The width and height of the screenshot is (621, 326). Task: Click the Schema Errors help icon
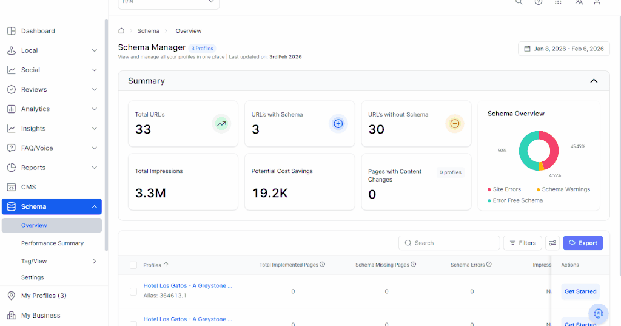point(489,264)
